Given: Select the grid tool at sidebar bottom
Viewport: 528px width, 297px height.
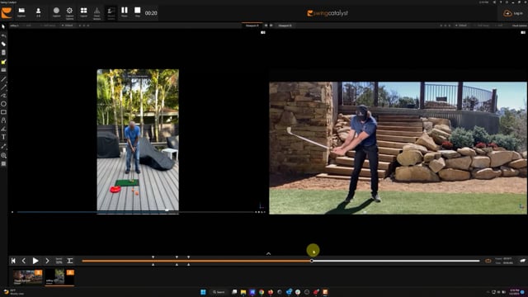Looking at the screenshot, I should click(x=3, y=164).
